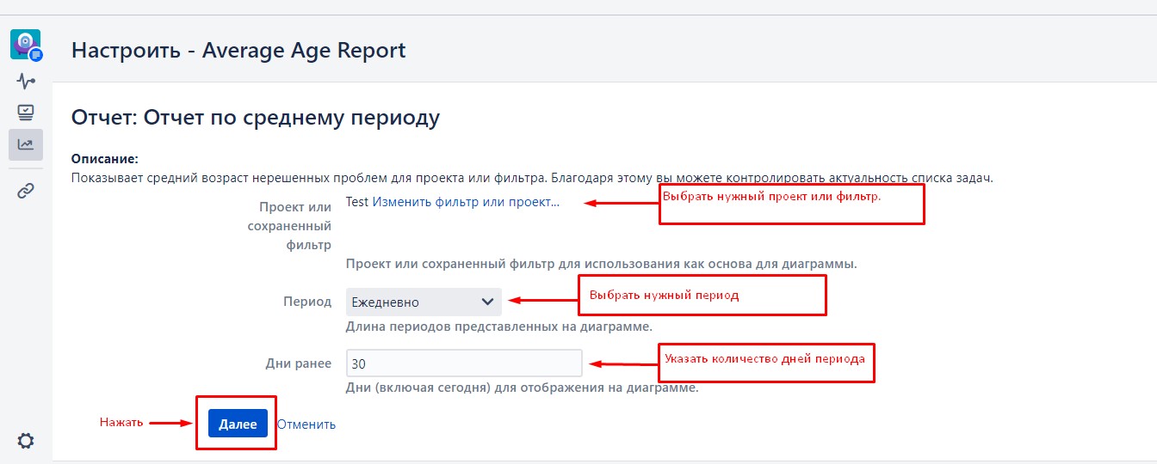1157x464 pixels.
Task: Open the activity pulse icon in sidebar
Action: 26,82
